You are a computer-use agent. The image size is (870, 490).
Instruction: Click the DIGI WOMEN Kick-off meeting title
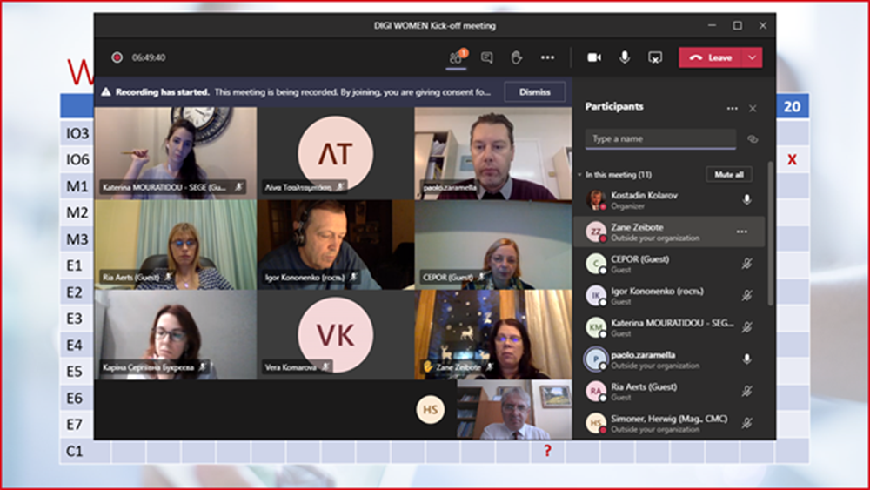click(434, 25)
